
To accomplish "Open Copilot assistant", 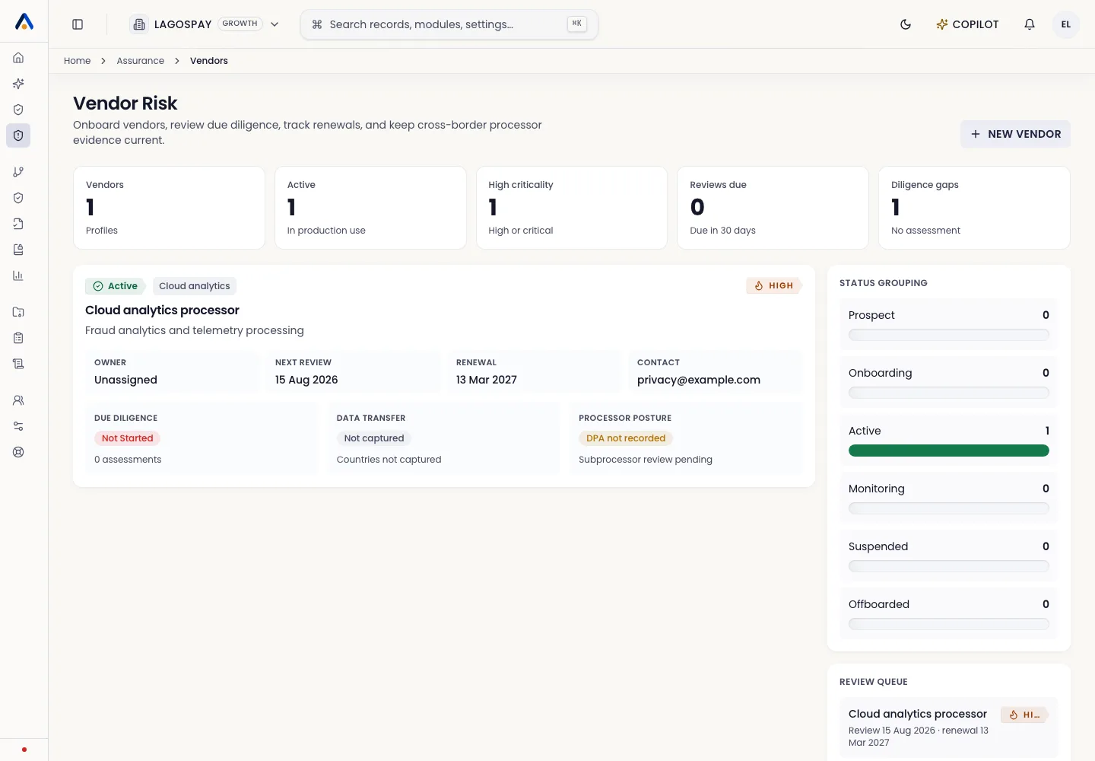I will (x=967, y=24).
